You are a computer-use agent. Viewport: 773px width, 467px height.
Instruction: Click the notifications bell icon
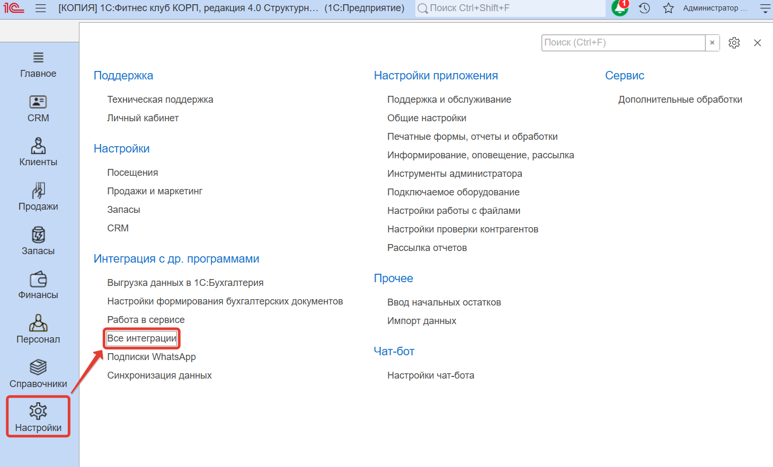tap(619, 8)
